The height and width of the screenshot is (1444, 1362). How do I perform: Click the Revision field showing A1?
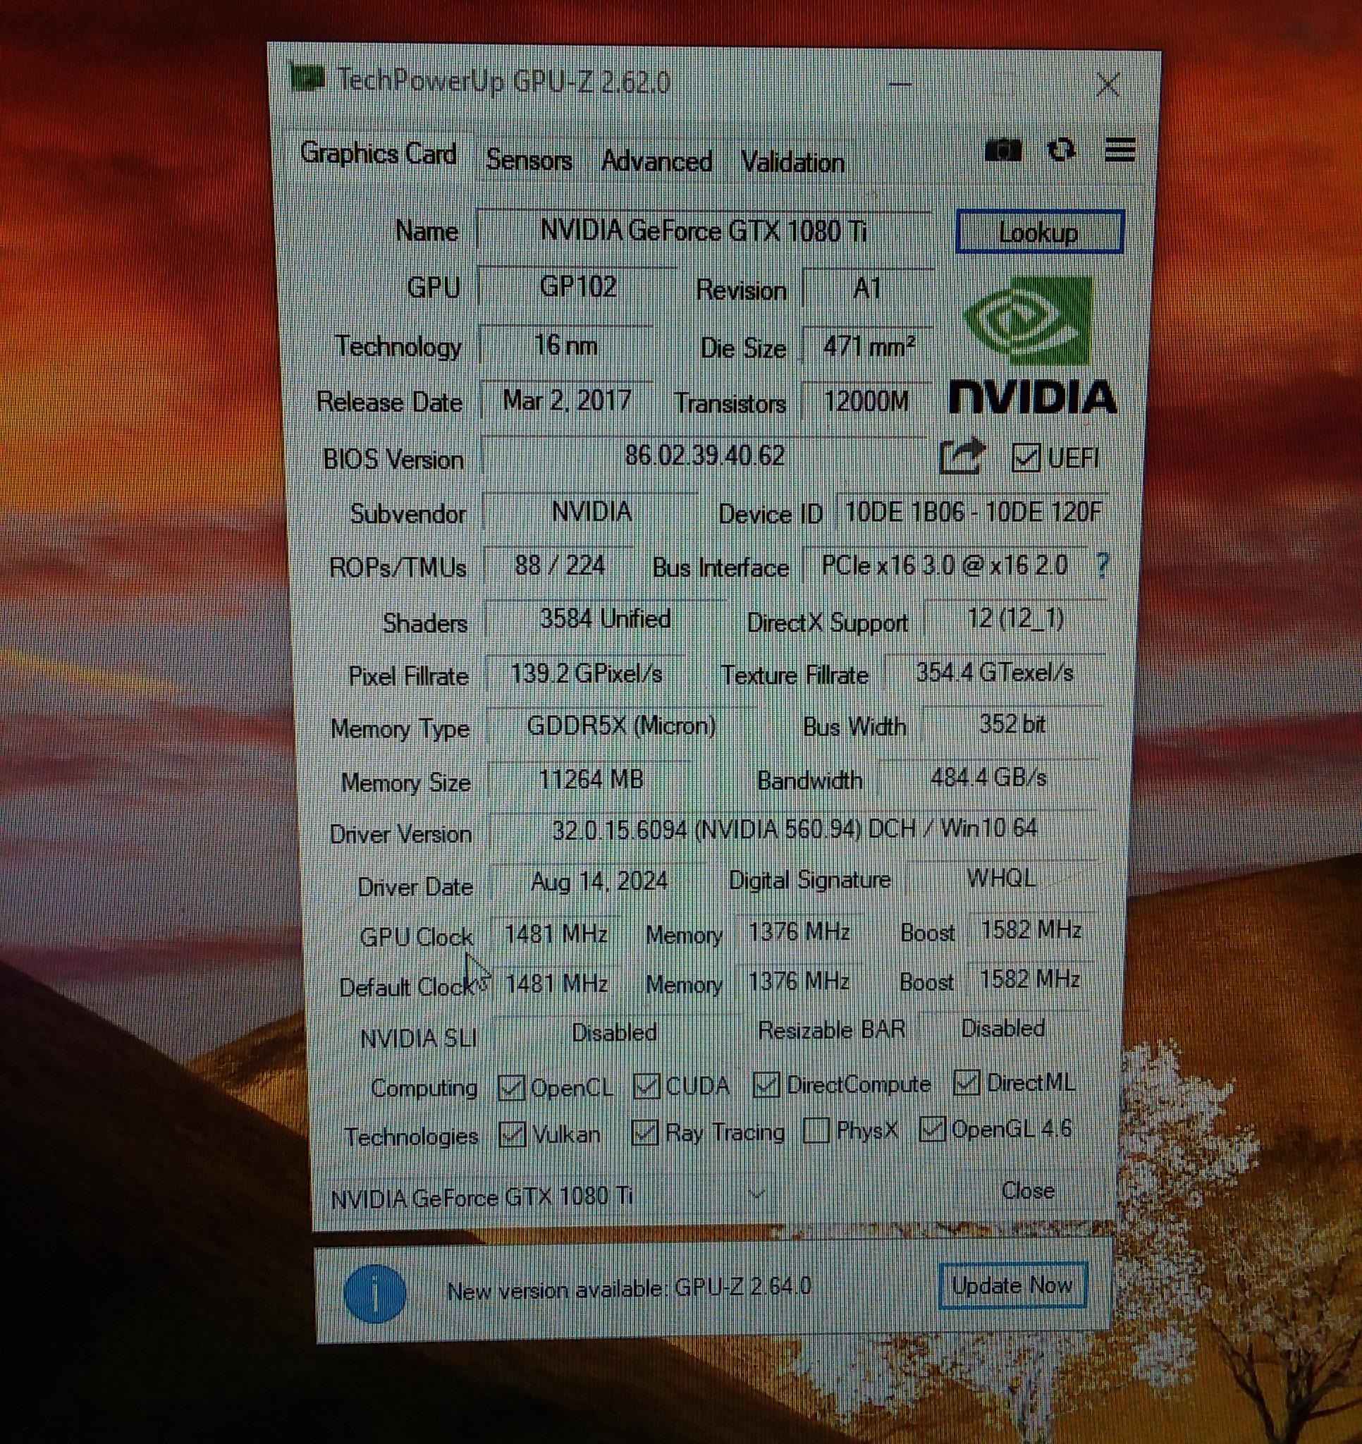point(867,288)
